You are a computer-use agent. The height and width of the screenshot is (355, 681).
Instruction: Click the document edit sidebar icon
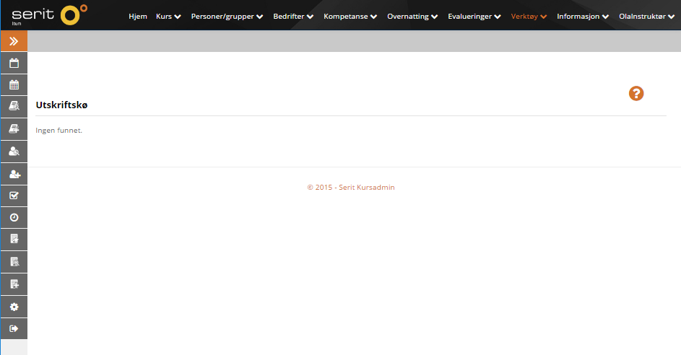pyautogui.click(x=14, y=239)
